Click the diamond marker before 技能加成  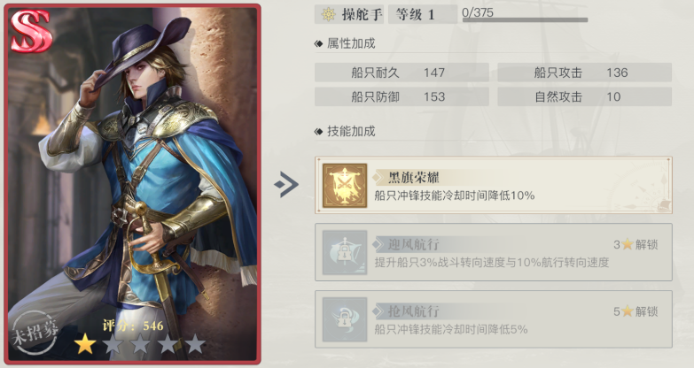318,132
